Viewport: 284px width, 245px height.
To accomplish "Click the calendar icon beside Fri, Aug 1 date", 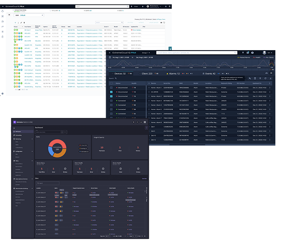I will [x=110, y=57].
